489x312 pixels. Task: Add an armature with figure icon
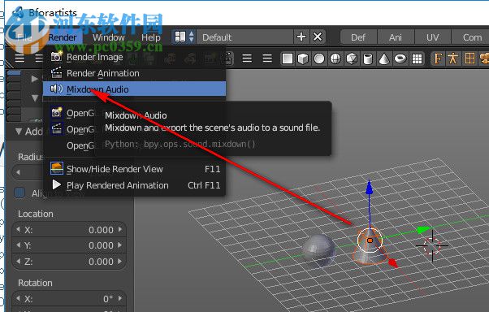[x=452, y=58]
